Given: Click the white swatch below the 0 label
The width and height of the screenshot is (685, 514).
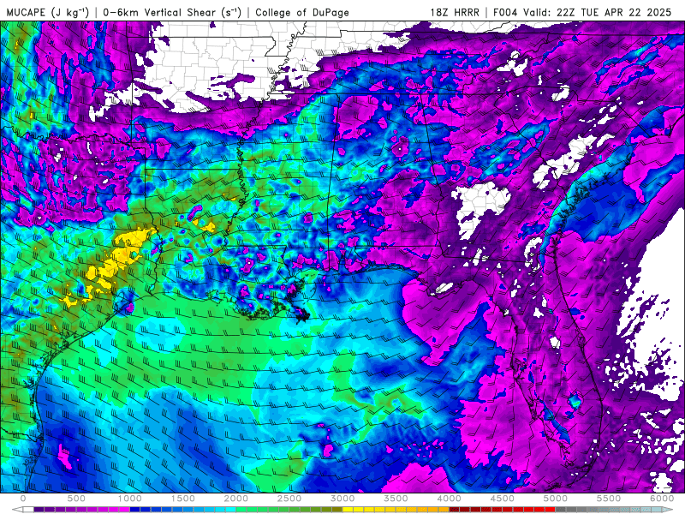Looking at the screenshot, I should point(28,509).
